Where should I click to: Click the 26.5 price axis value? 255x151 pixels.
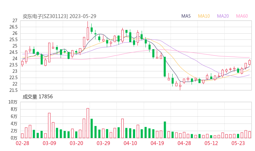pyautogui.click(x=13, y=27)
